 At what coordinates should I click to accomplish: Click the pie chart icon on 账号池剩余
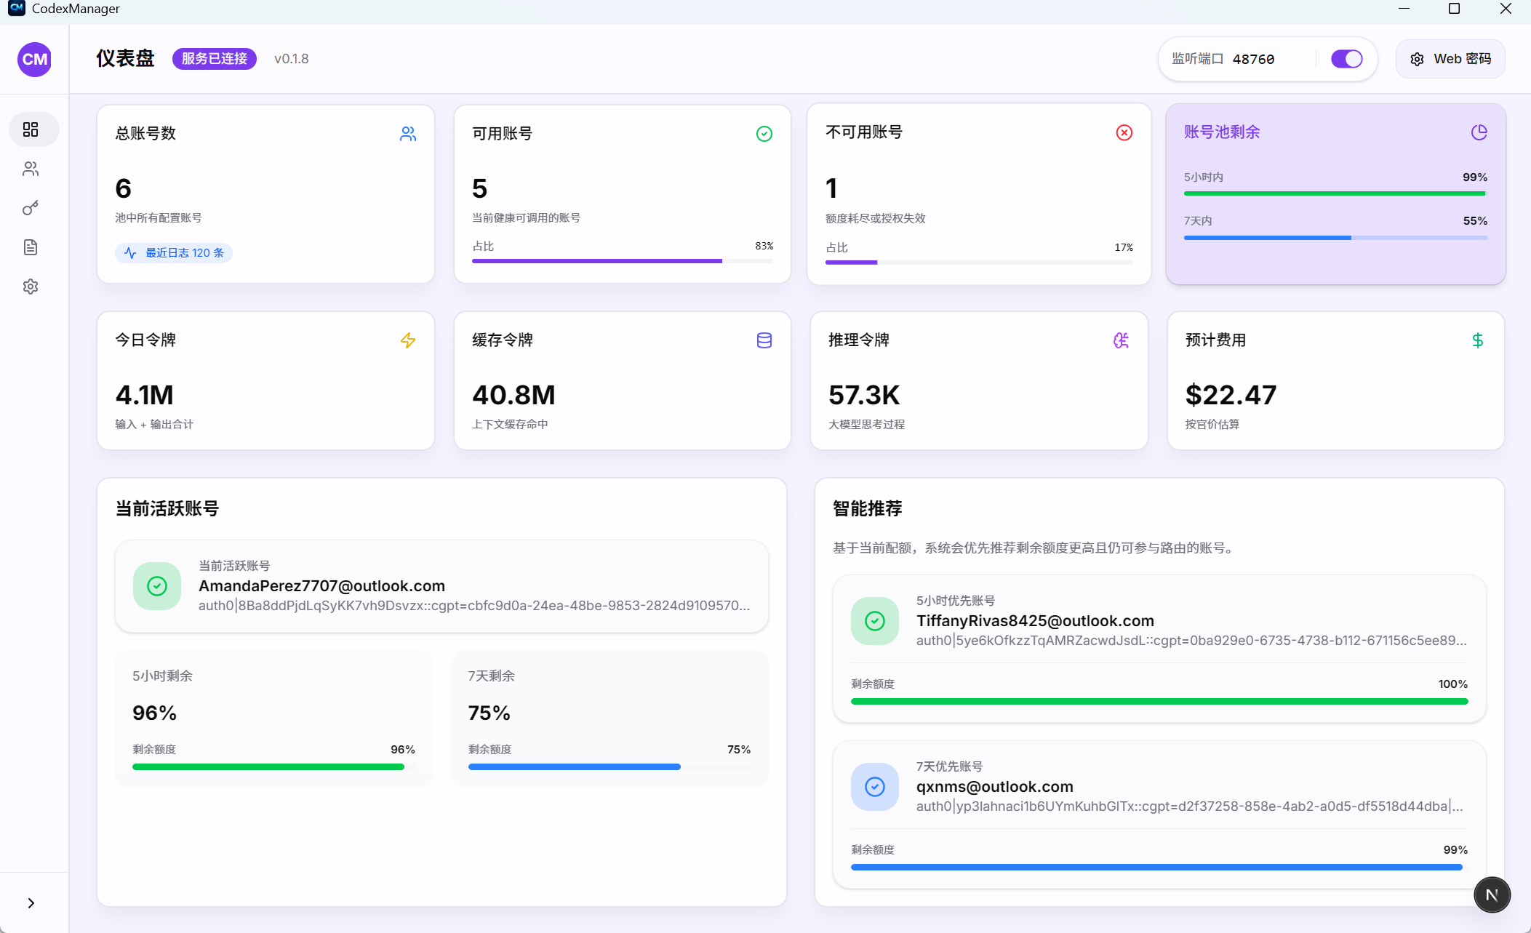[x=1479, y=132]
